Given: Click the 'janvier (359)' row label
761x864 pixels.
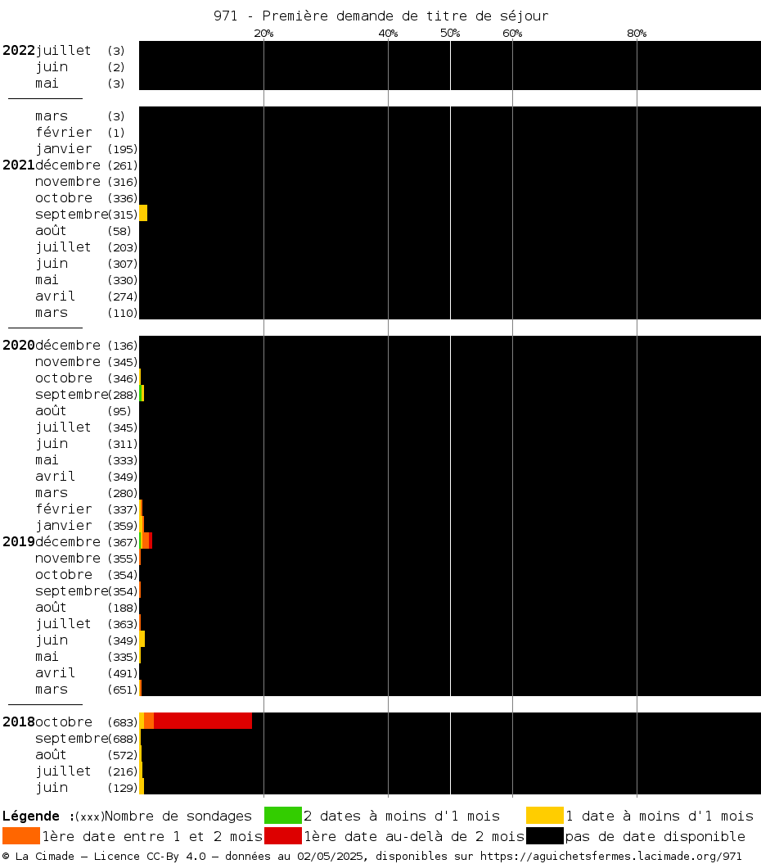Looking at the screenshot, I should point(87,526).
